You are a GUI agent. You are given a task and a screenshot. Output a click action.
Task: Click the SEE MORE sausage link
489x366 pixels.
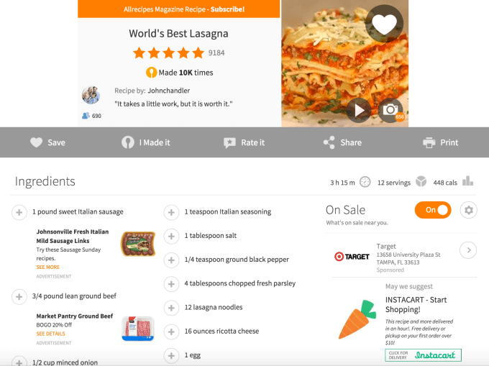(x=47, y=267)
